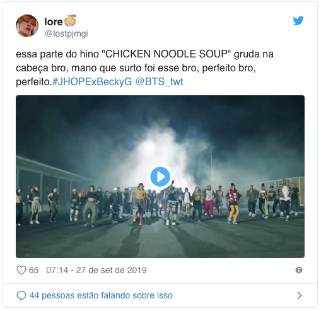Open the tweet info circle icon
Screen dimensions: 321x311
(x=299, y=270)
